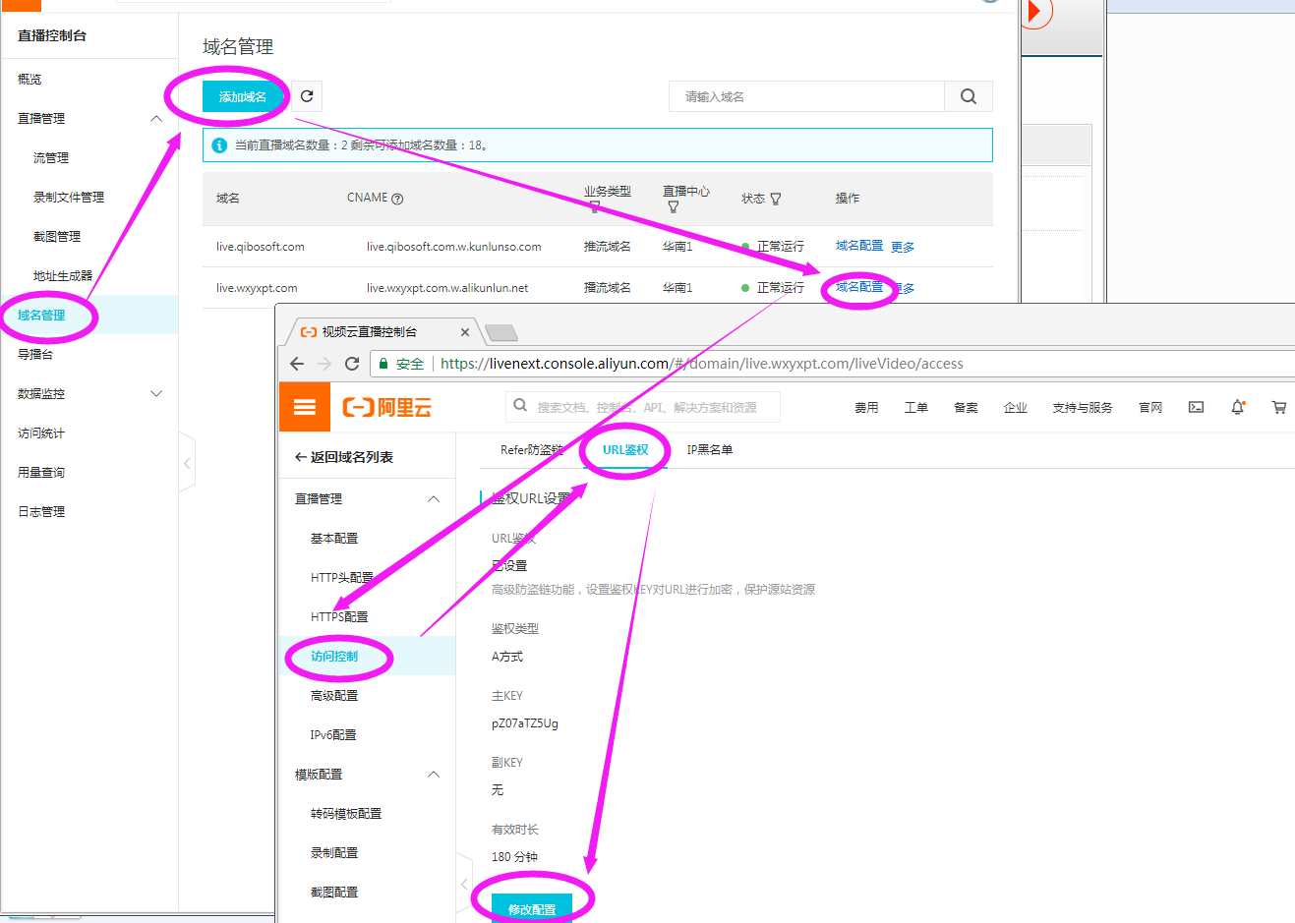Collapse the 直播管理 group in left sidebar

[155, 119]
